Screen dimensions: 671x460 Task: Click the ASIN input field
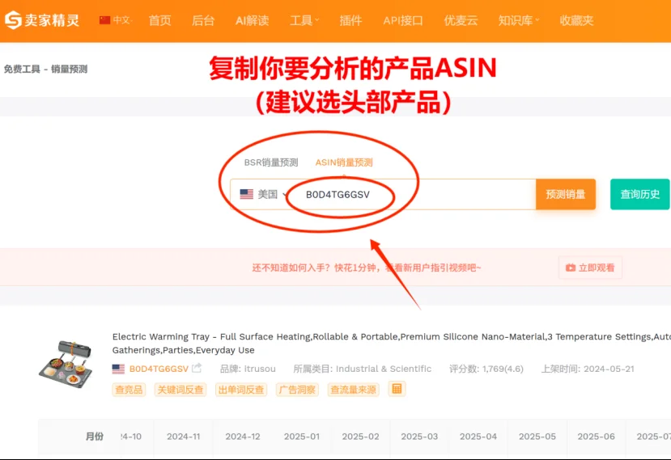pyautogui.click(x=411, y=195)
